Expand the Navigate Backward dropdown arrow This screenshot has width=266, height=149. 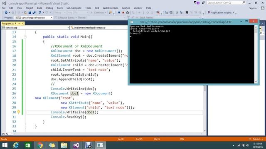[x=9, y=13]
